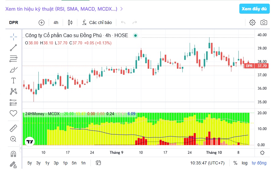Click the Xem đầy đủ button
271x172 pixels.
click(x=255, y=9)
